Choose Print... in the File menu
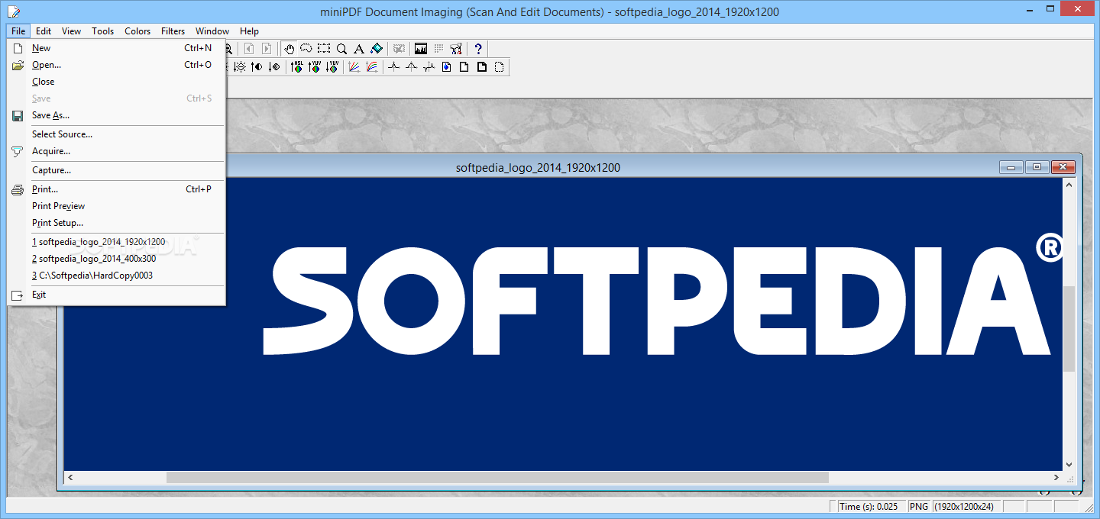This screenshot has width=1100, height=519. tap(116, 189)
